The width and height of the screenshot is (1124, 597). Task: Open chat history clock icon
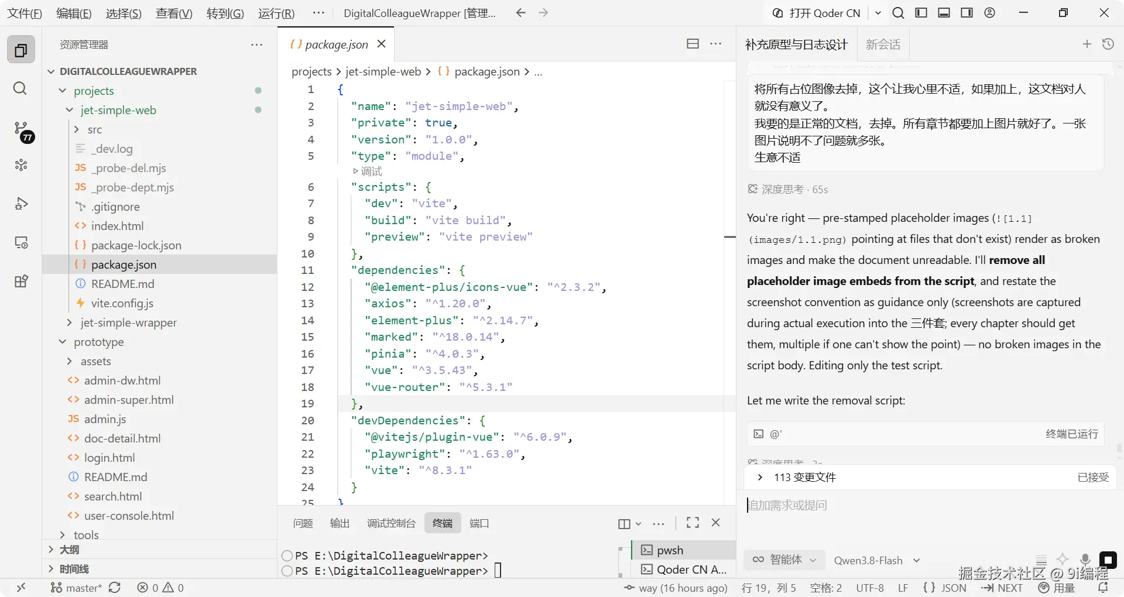[x=1108, y=44]
